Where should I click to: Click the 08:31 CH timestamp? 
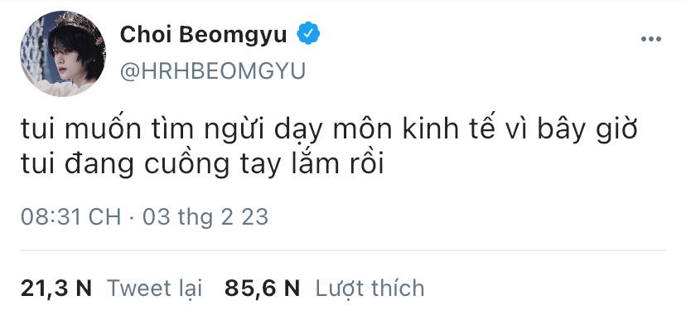71,217
